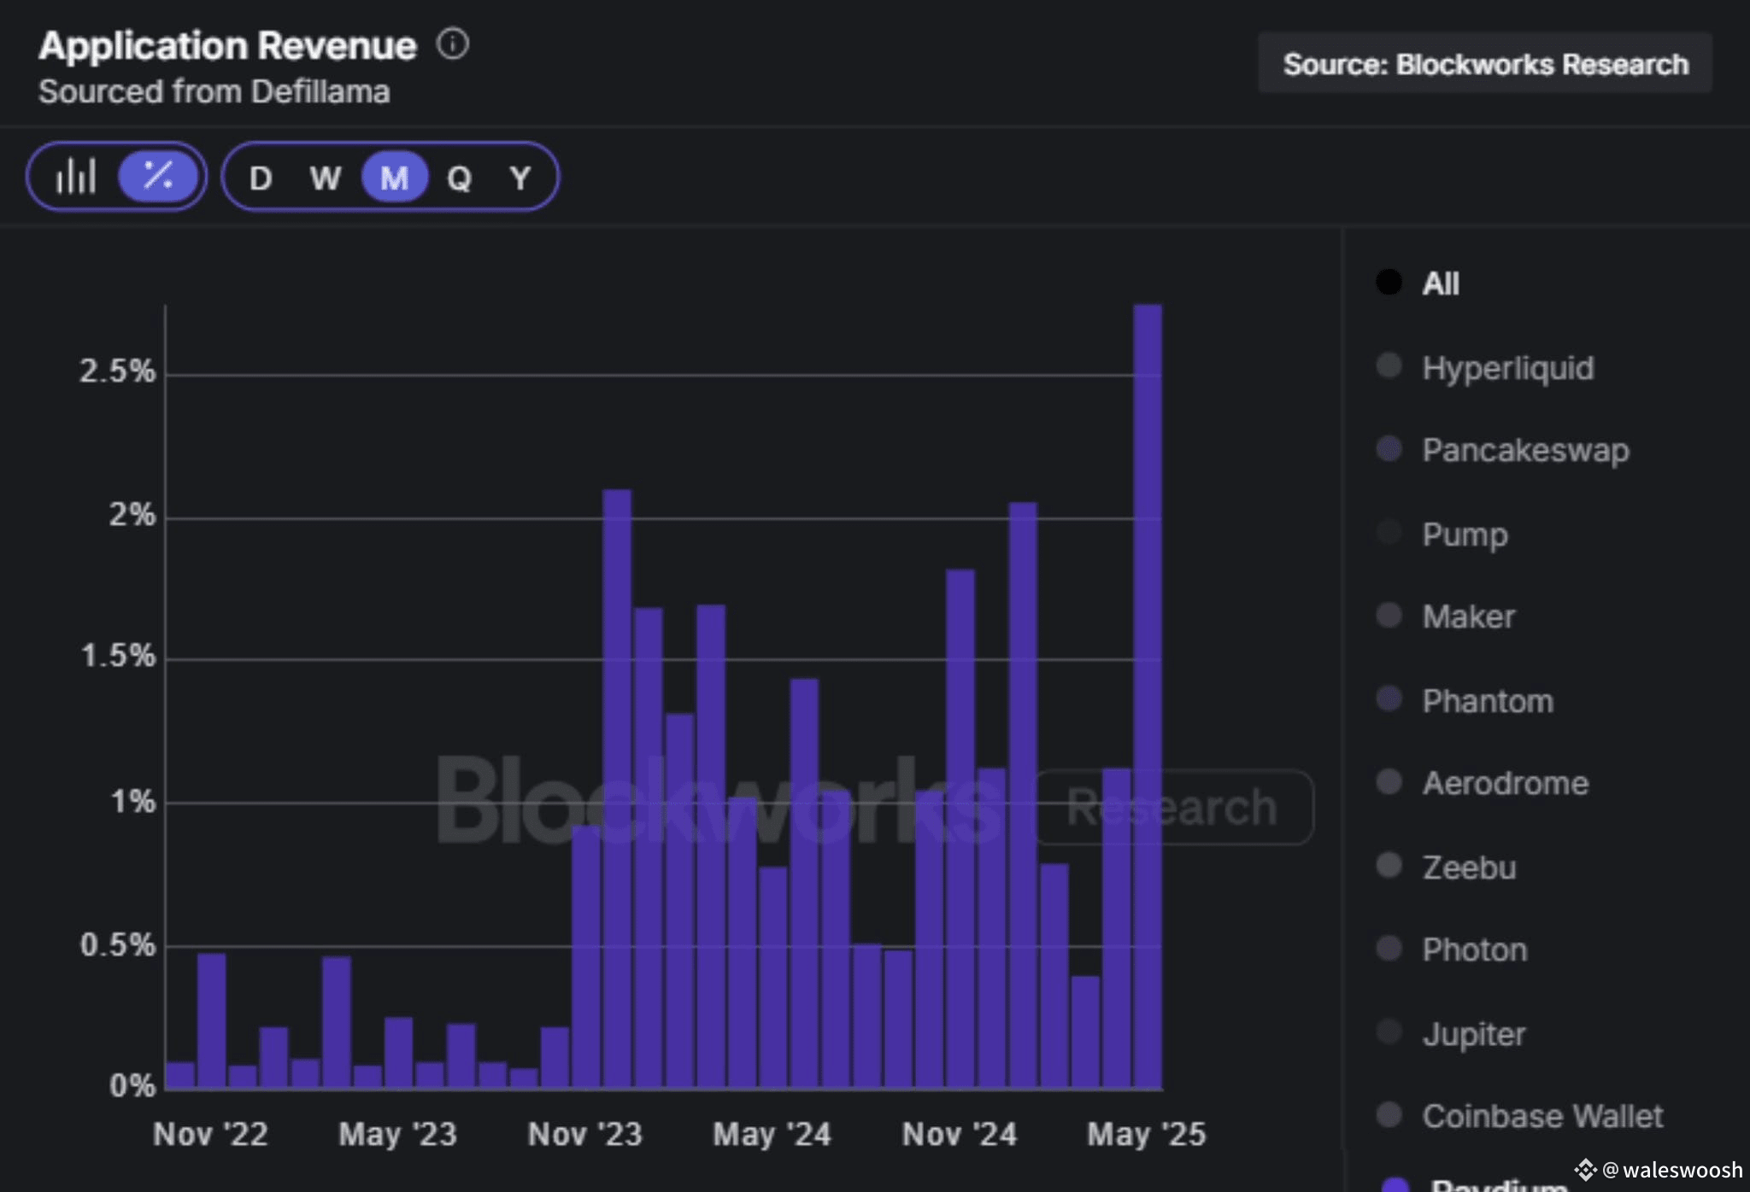This screenshot has width=1750, height=1192.
Task: Toggle the Maker legend series
Action: click(1446, 616)
